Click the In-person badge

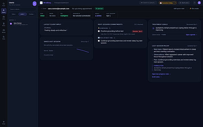coord(99,9)
